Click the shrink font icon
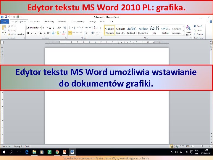Screen dimensions: 213x160 coord(53,28)
